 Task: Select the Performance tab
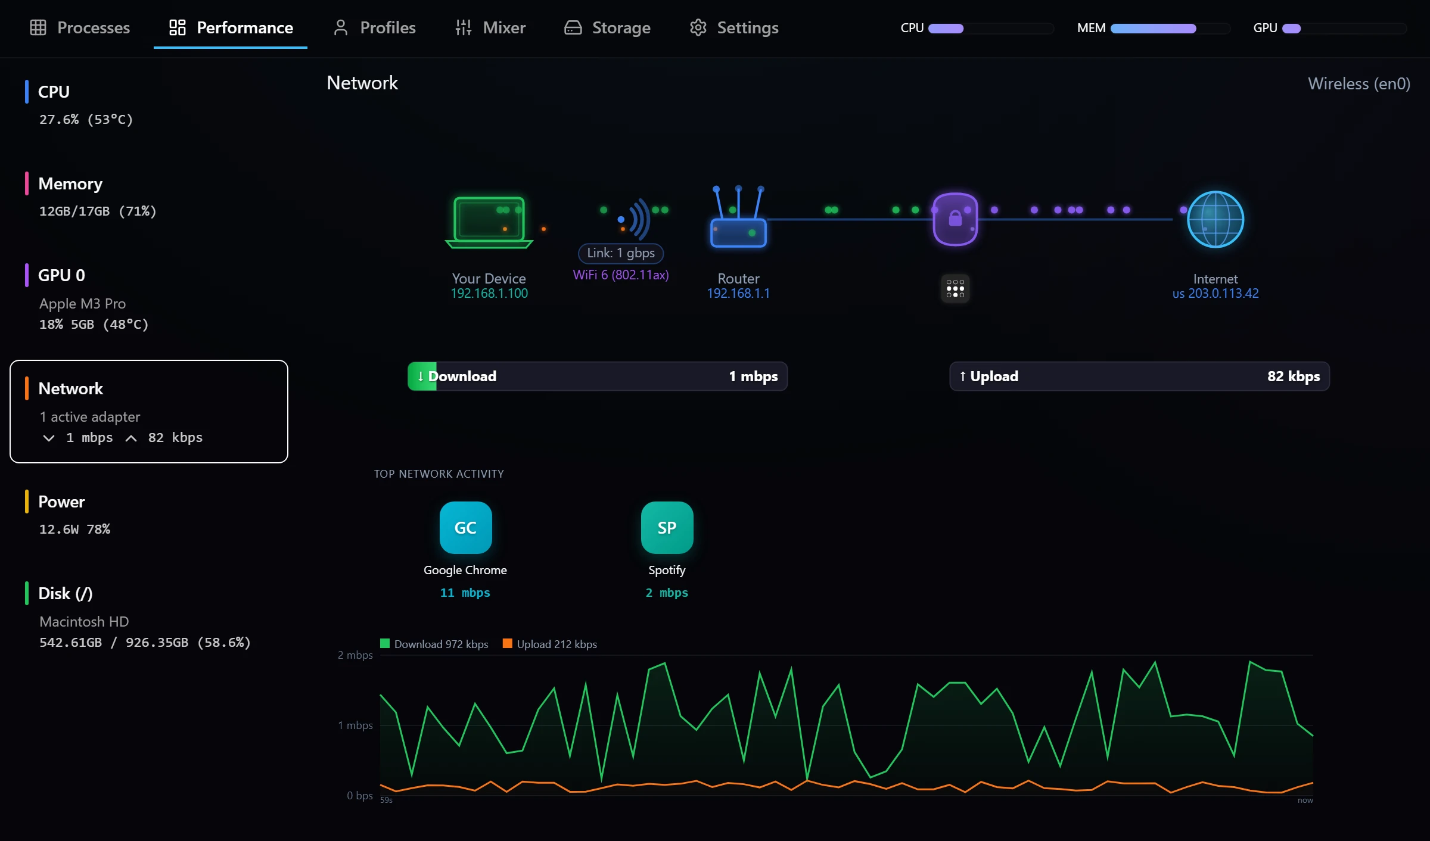(x=231, y=27)
